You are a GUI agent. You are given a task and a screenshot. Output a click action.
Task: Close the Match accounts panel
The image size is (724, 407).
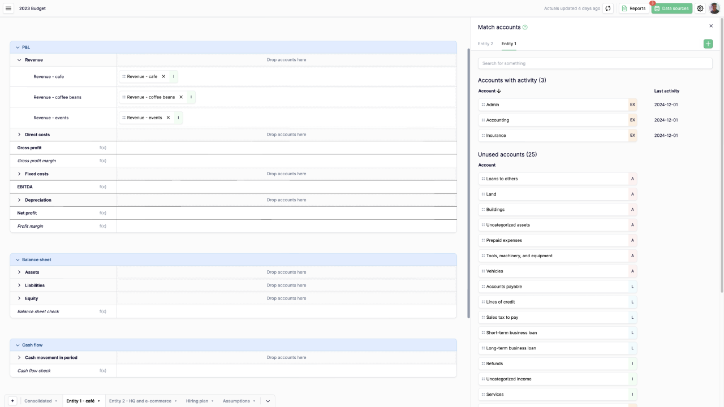(x=711, y=26)
